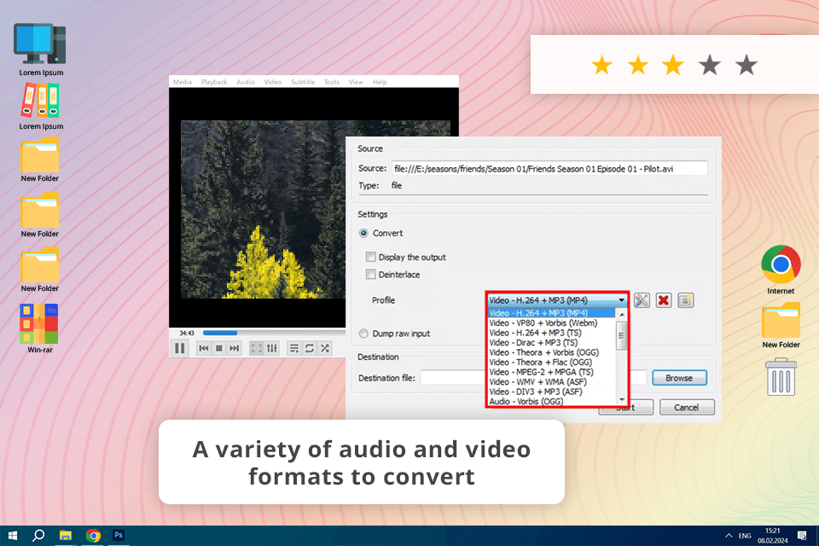The width and height of the screenshot is (819, 546).
Task: Skip to next track in player
Action: pyautogui.click(x=234, y=348)
